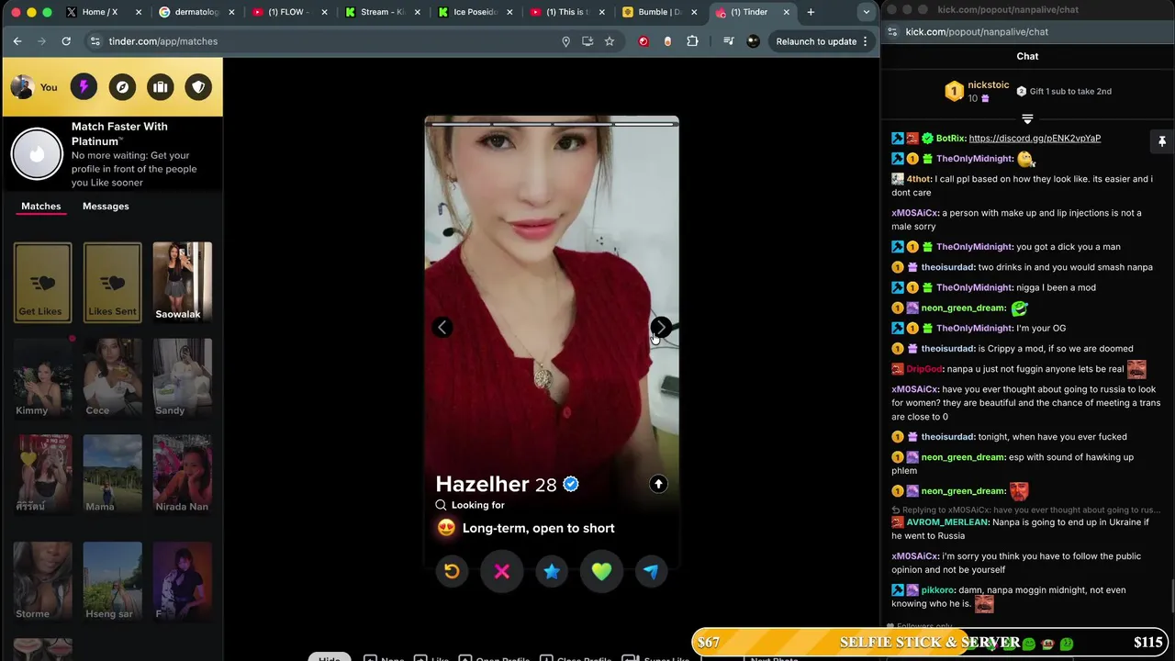Image resolution: width=1175 pixels, height=661 pixels.
Task: Open the Likes Sent gold card
Action: tap(113, 283)
